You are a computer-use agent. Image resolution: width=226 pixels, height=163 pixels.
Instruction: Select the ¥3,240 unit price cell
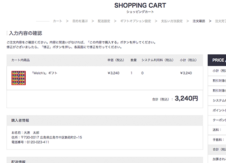coord(113,73)
